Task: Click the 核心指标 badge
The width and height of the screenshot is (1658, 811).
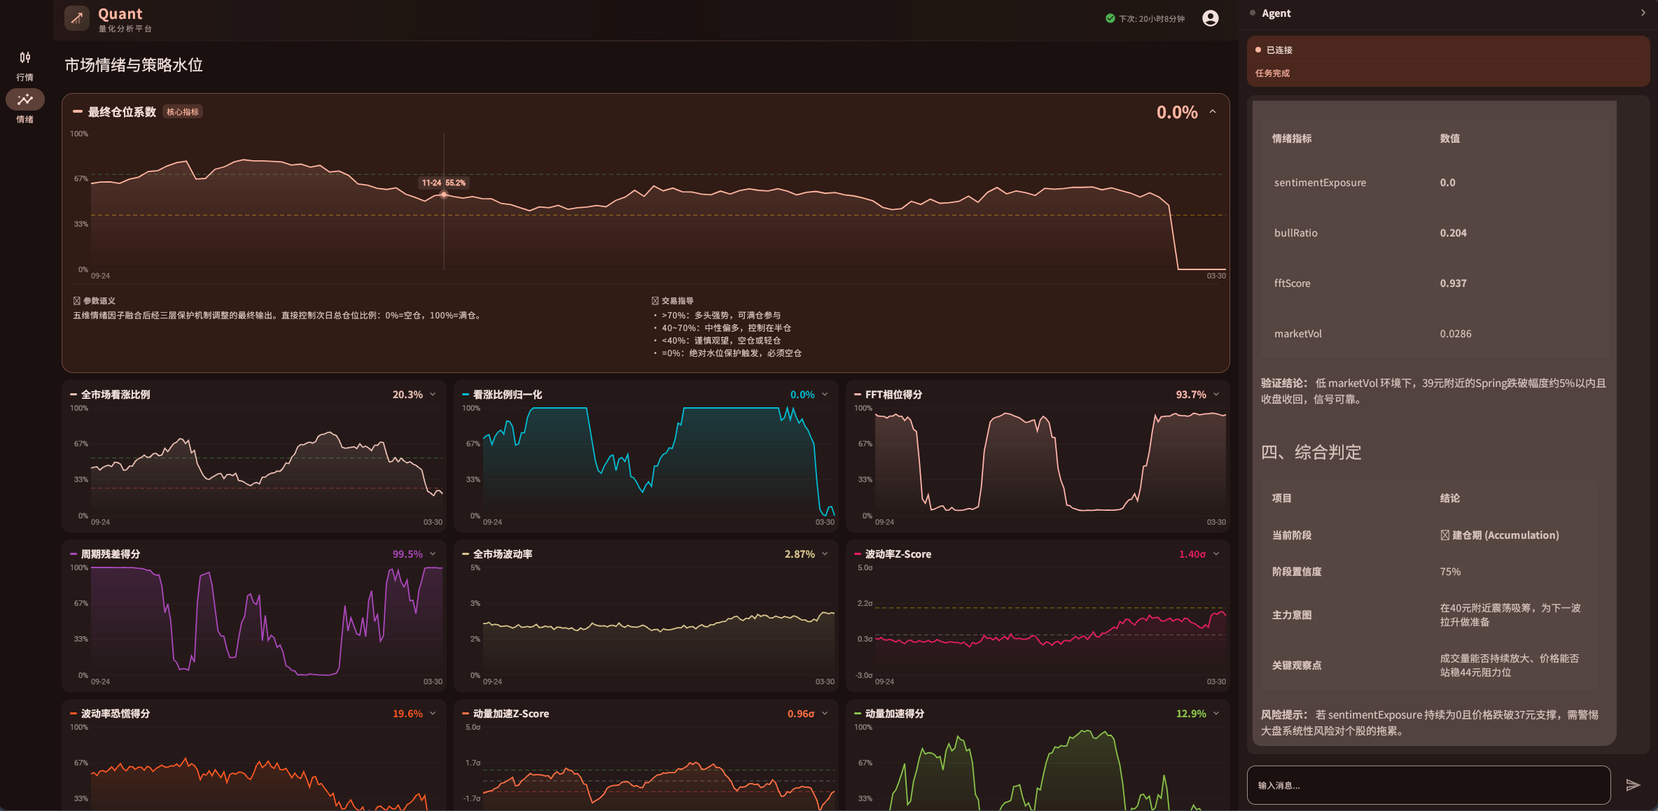Action: (x=183, y=112)
